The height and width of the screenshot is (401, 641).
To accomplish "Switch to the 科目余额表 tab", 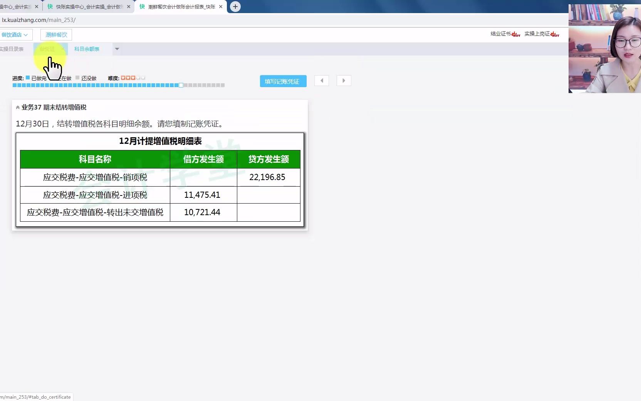I will pyautogui.click(x=87, y=49).
